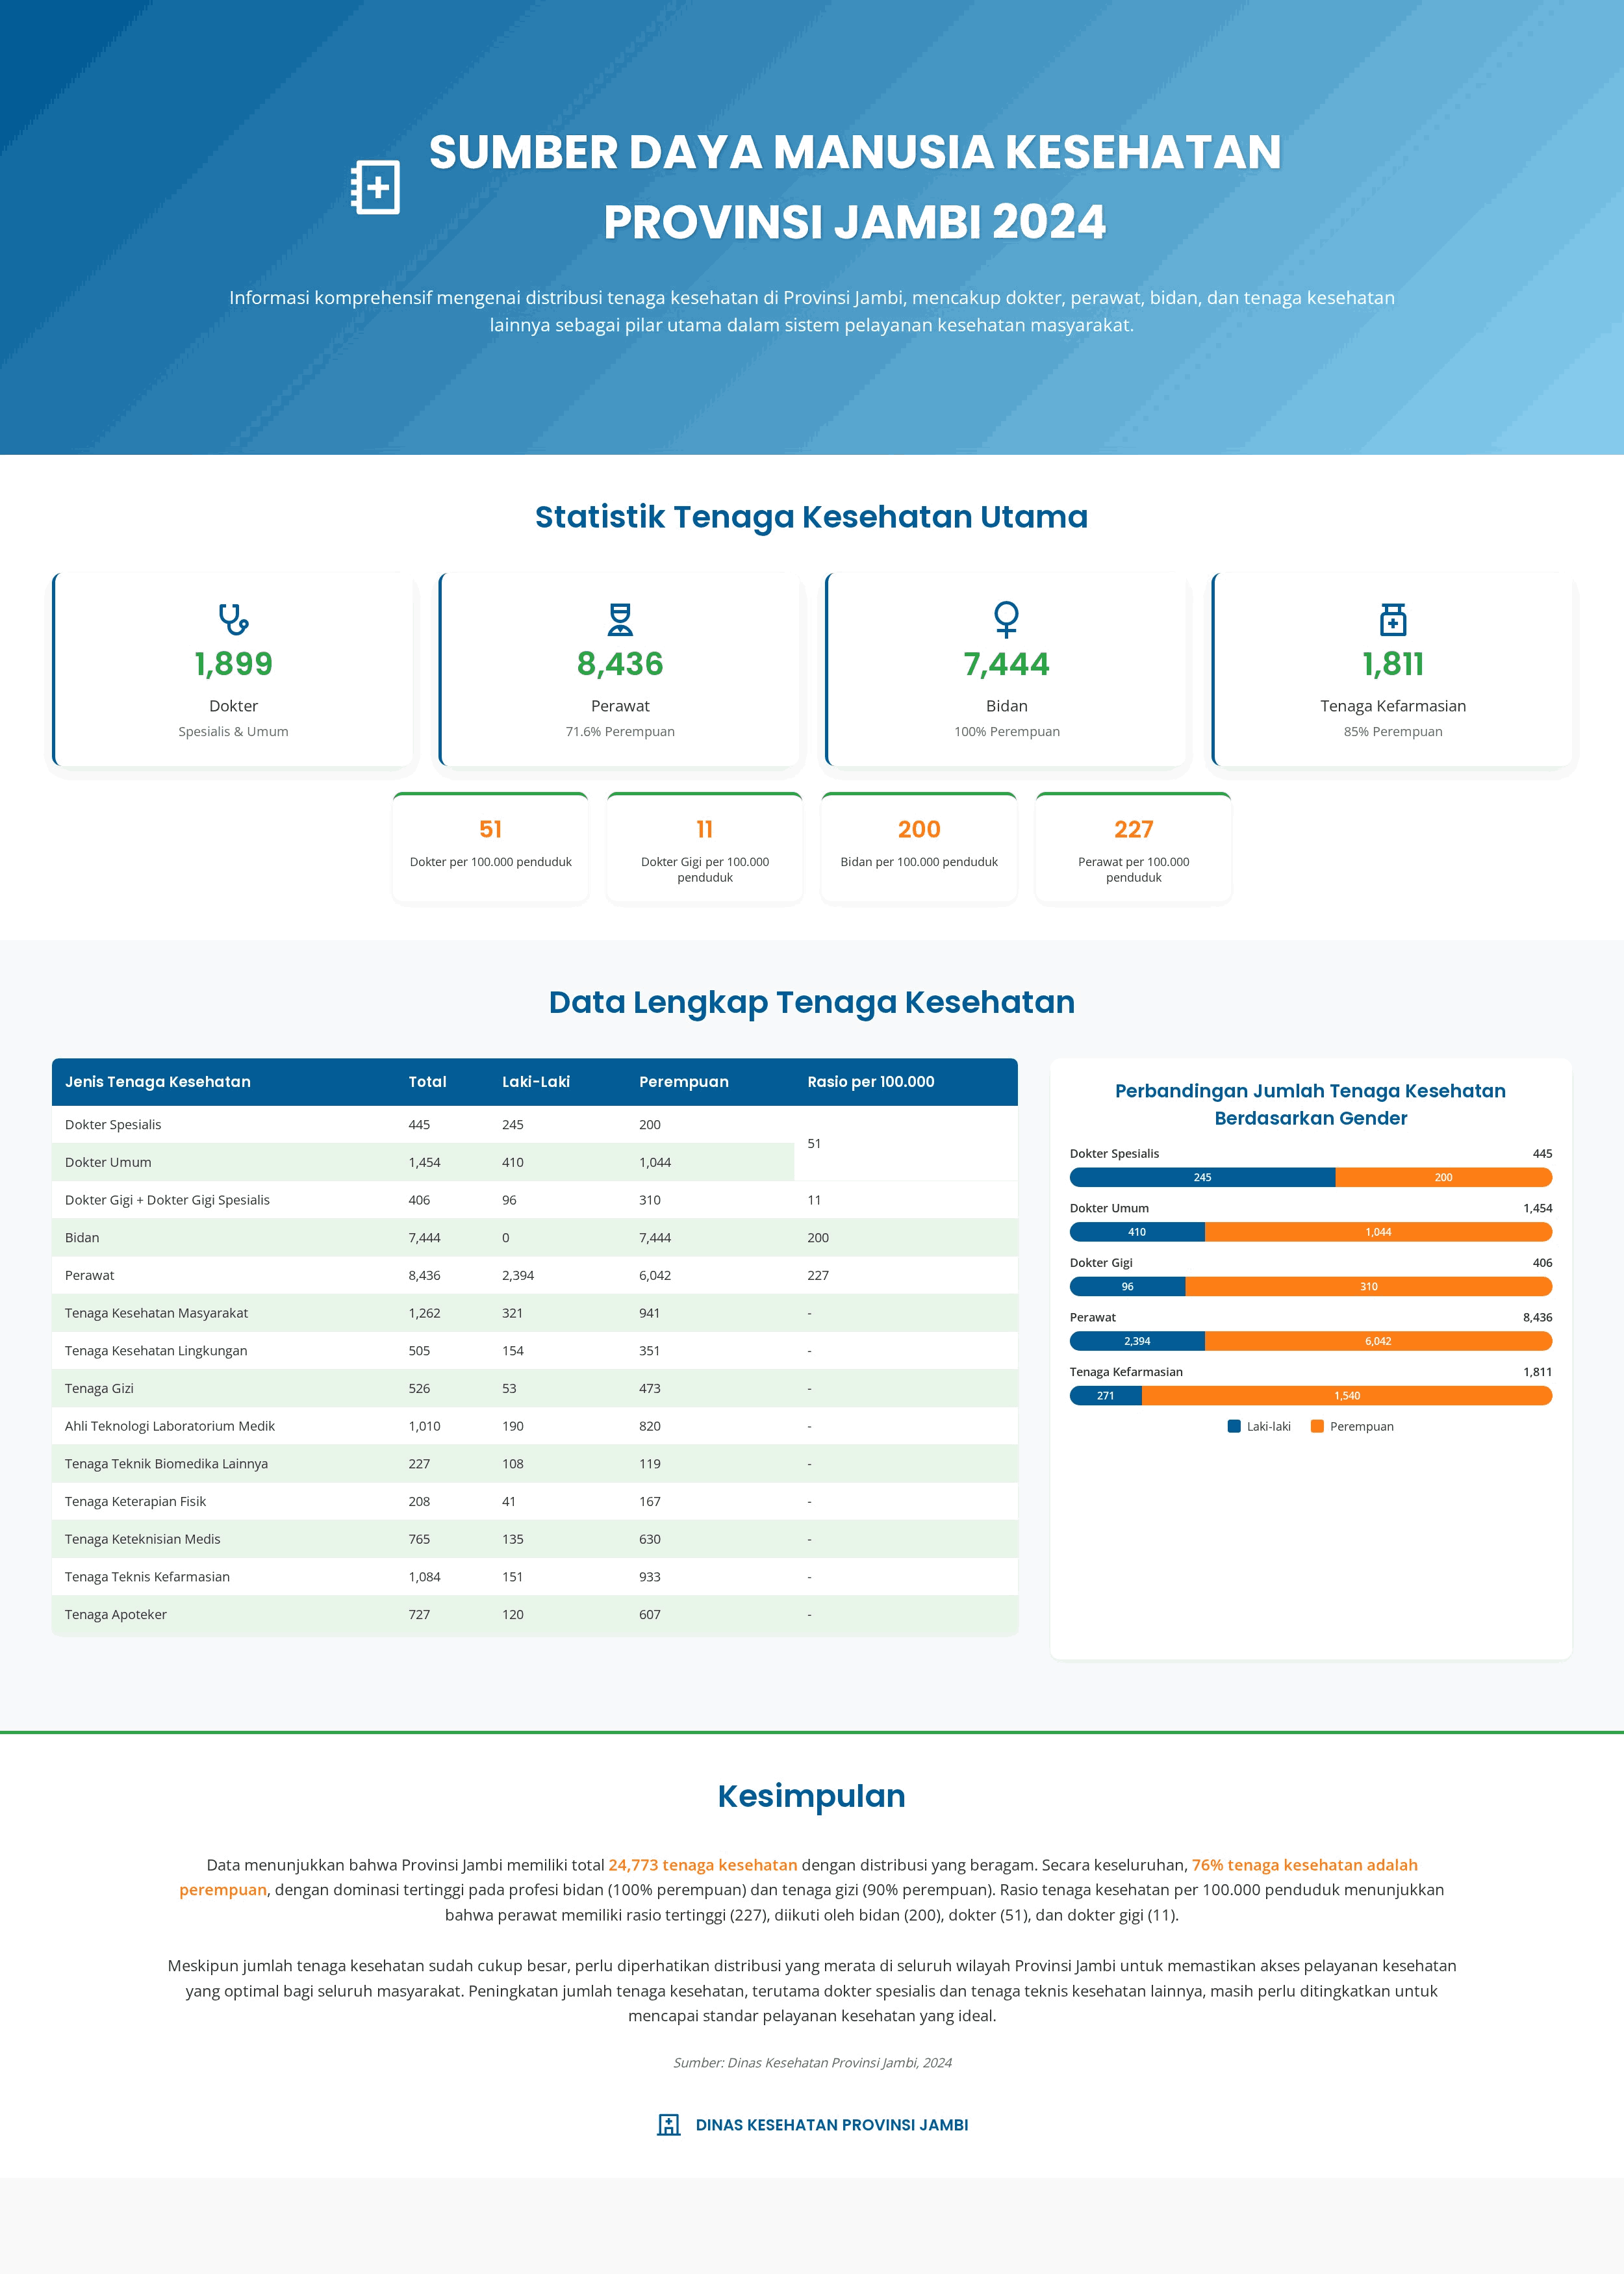The width and height of the screenshot is (1624, 2274).
Task: Click the medicine bottle icon above 1,811
Action: pos(1393,619)
